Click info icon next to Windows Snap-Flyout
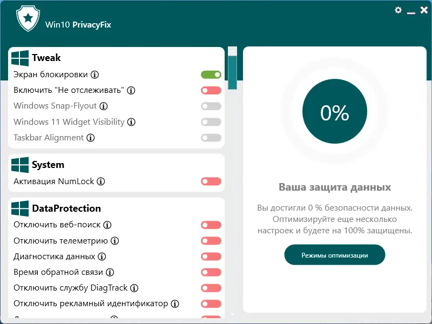The height and width of the screenshot is (324, 432). click(x=104, y=106)
